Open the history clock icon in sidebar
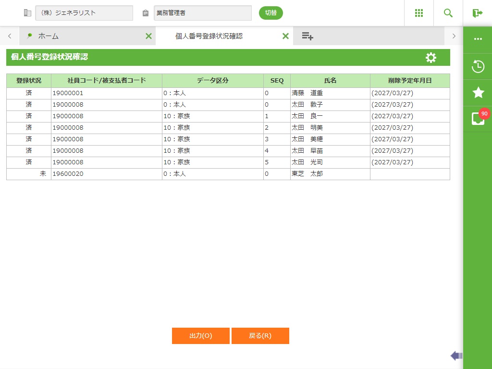Screen dimensions: 492x369 [478, 66]
